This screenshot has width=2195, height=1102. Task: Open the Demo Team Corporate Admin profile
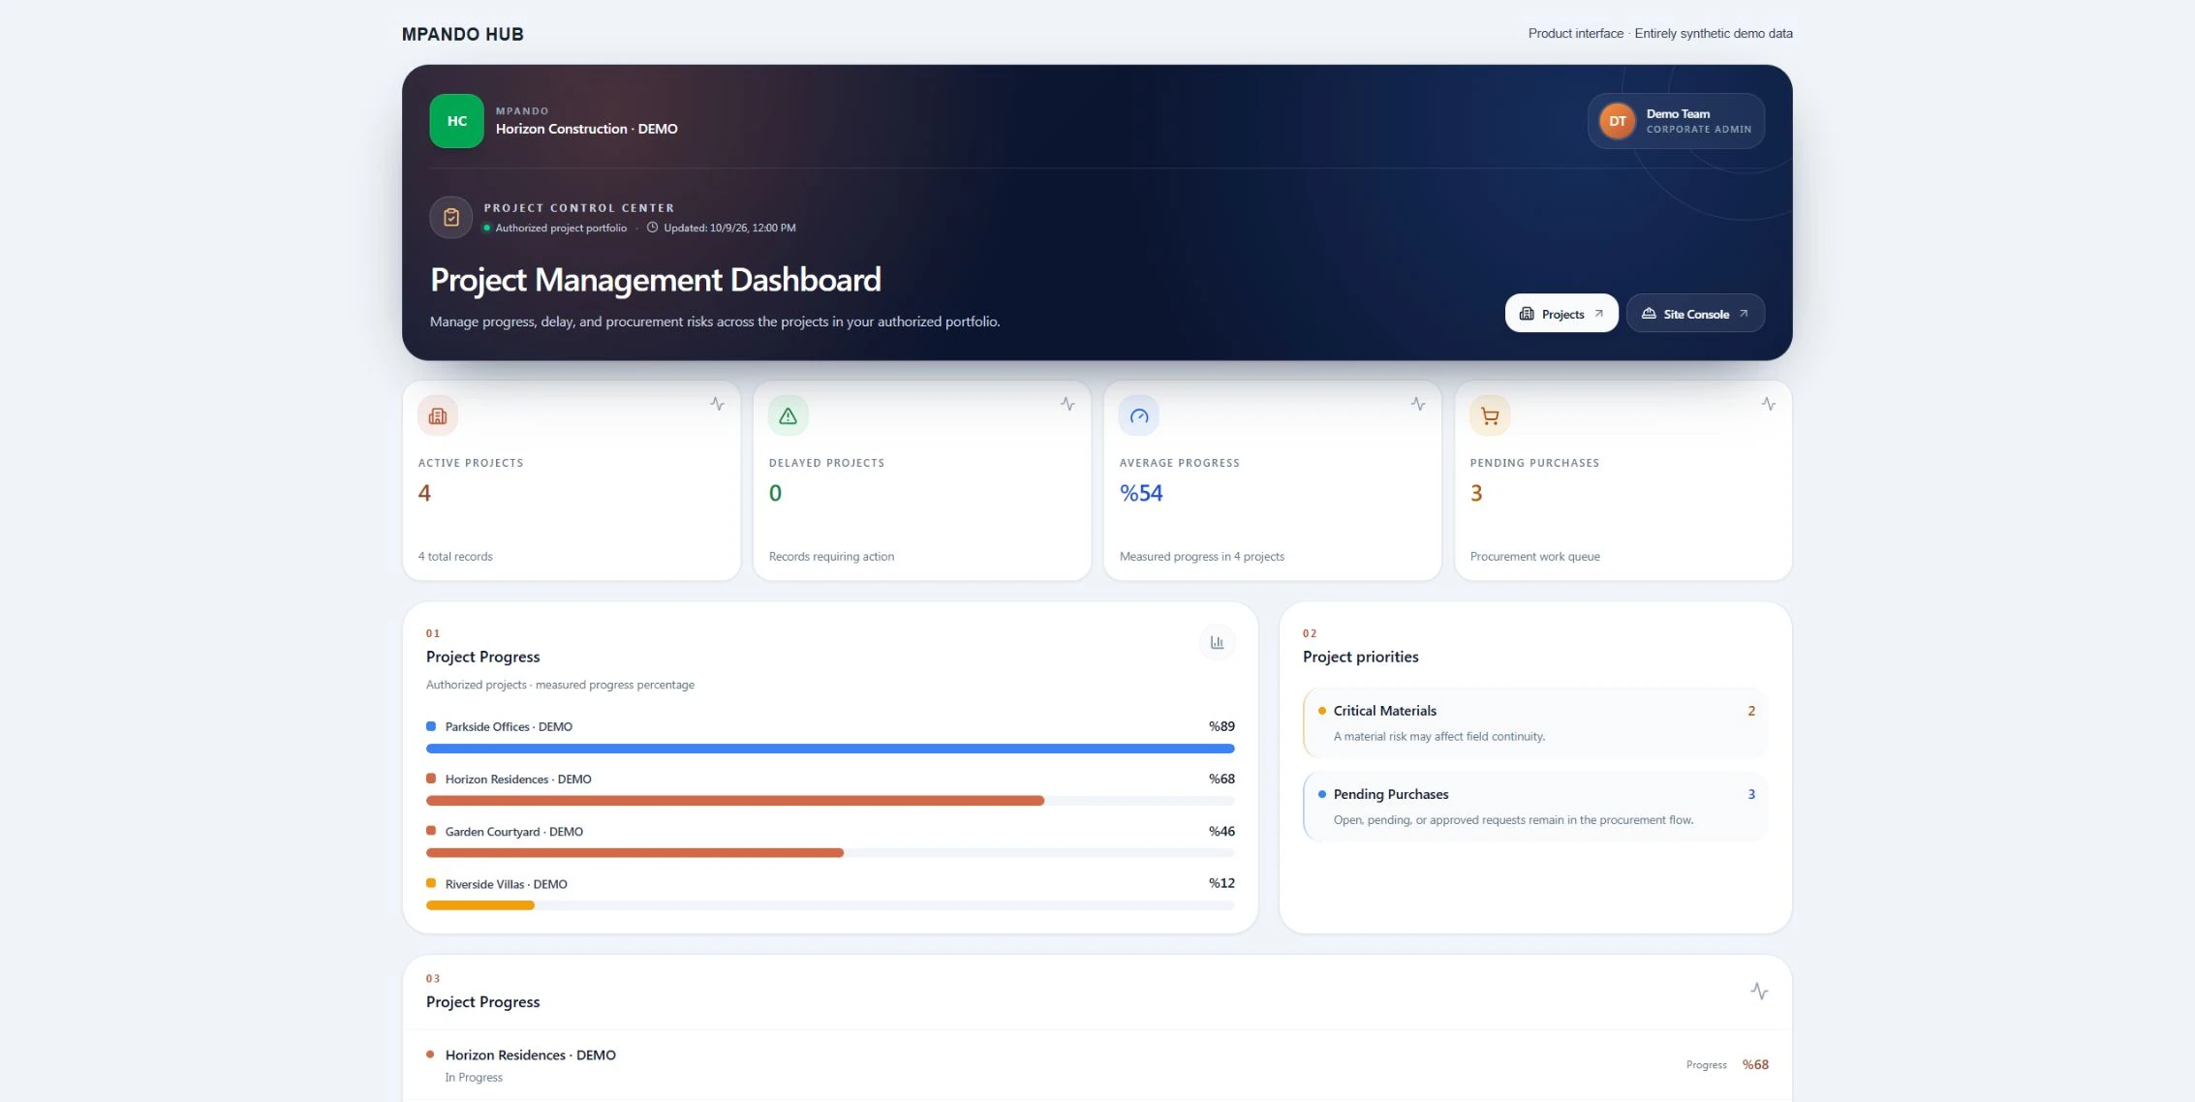pos(1676,121)
